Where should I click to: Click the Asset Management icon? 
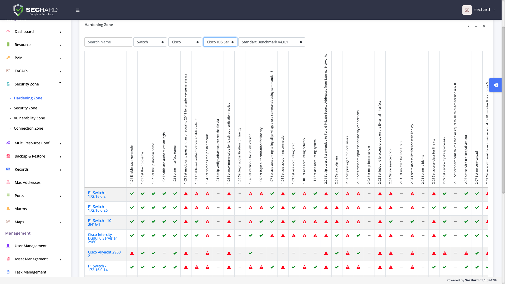pyautogui.click(x=8, y=259)
